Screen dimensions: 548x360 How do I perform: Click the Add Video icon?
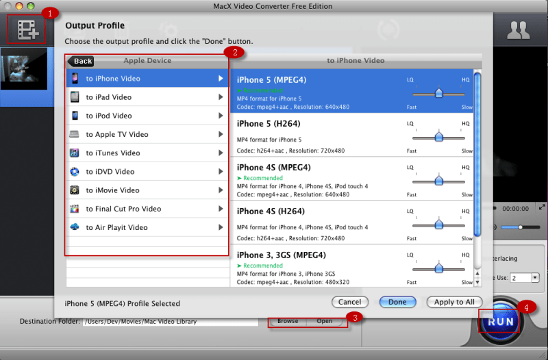pyautogui.click(x=27, y=29)
